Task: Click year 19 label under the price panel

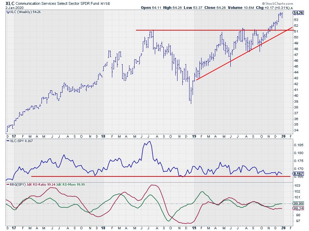Action: pos(194,136)
